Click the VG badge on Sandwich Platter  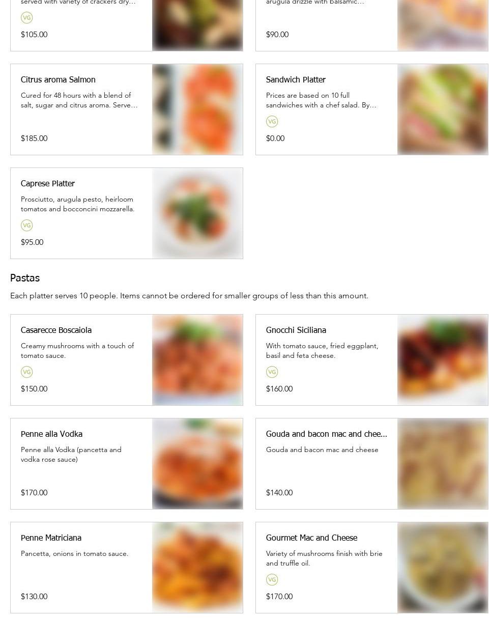click(272, 122)
